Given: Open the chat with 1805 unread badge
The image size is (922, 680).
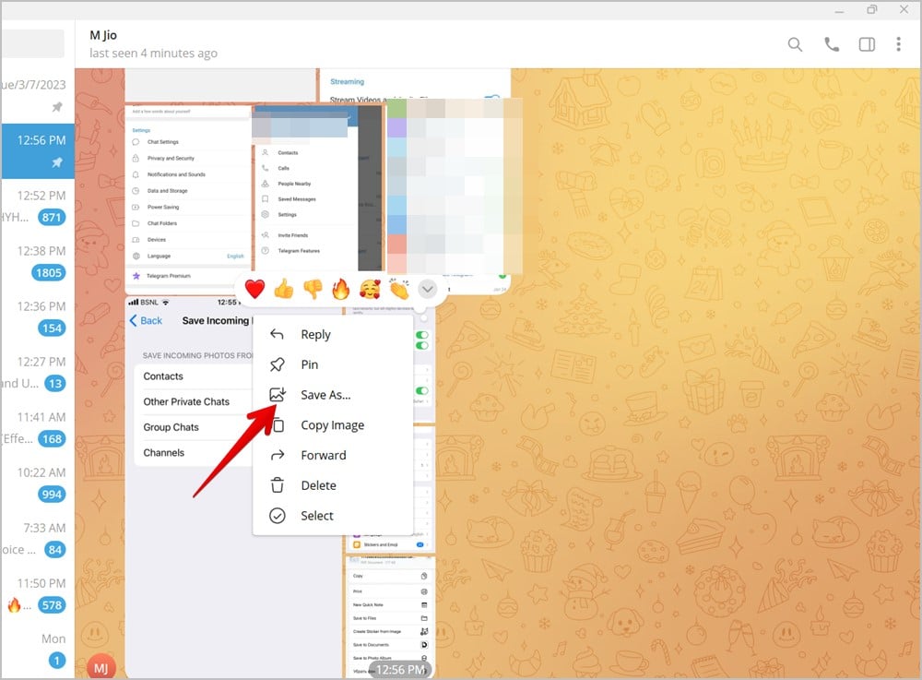Looking at the screenshot, I should pyautogui.click(x=37, y=261).
